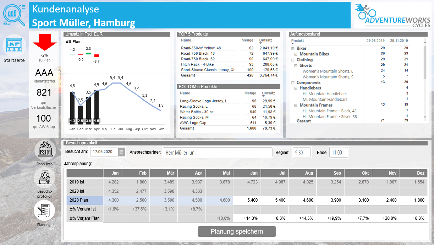This screenshot has width=434, height=245.
Task: Collapse the Mountain Frames subgroup
Action: 296,105
